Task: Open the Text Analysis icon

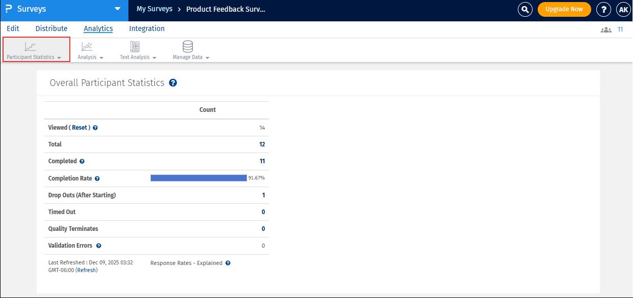Action: click(135, 47)
